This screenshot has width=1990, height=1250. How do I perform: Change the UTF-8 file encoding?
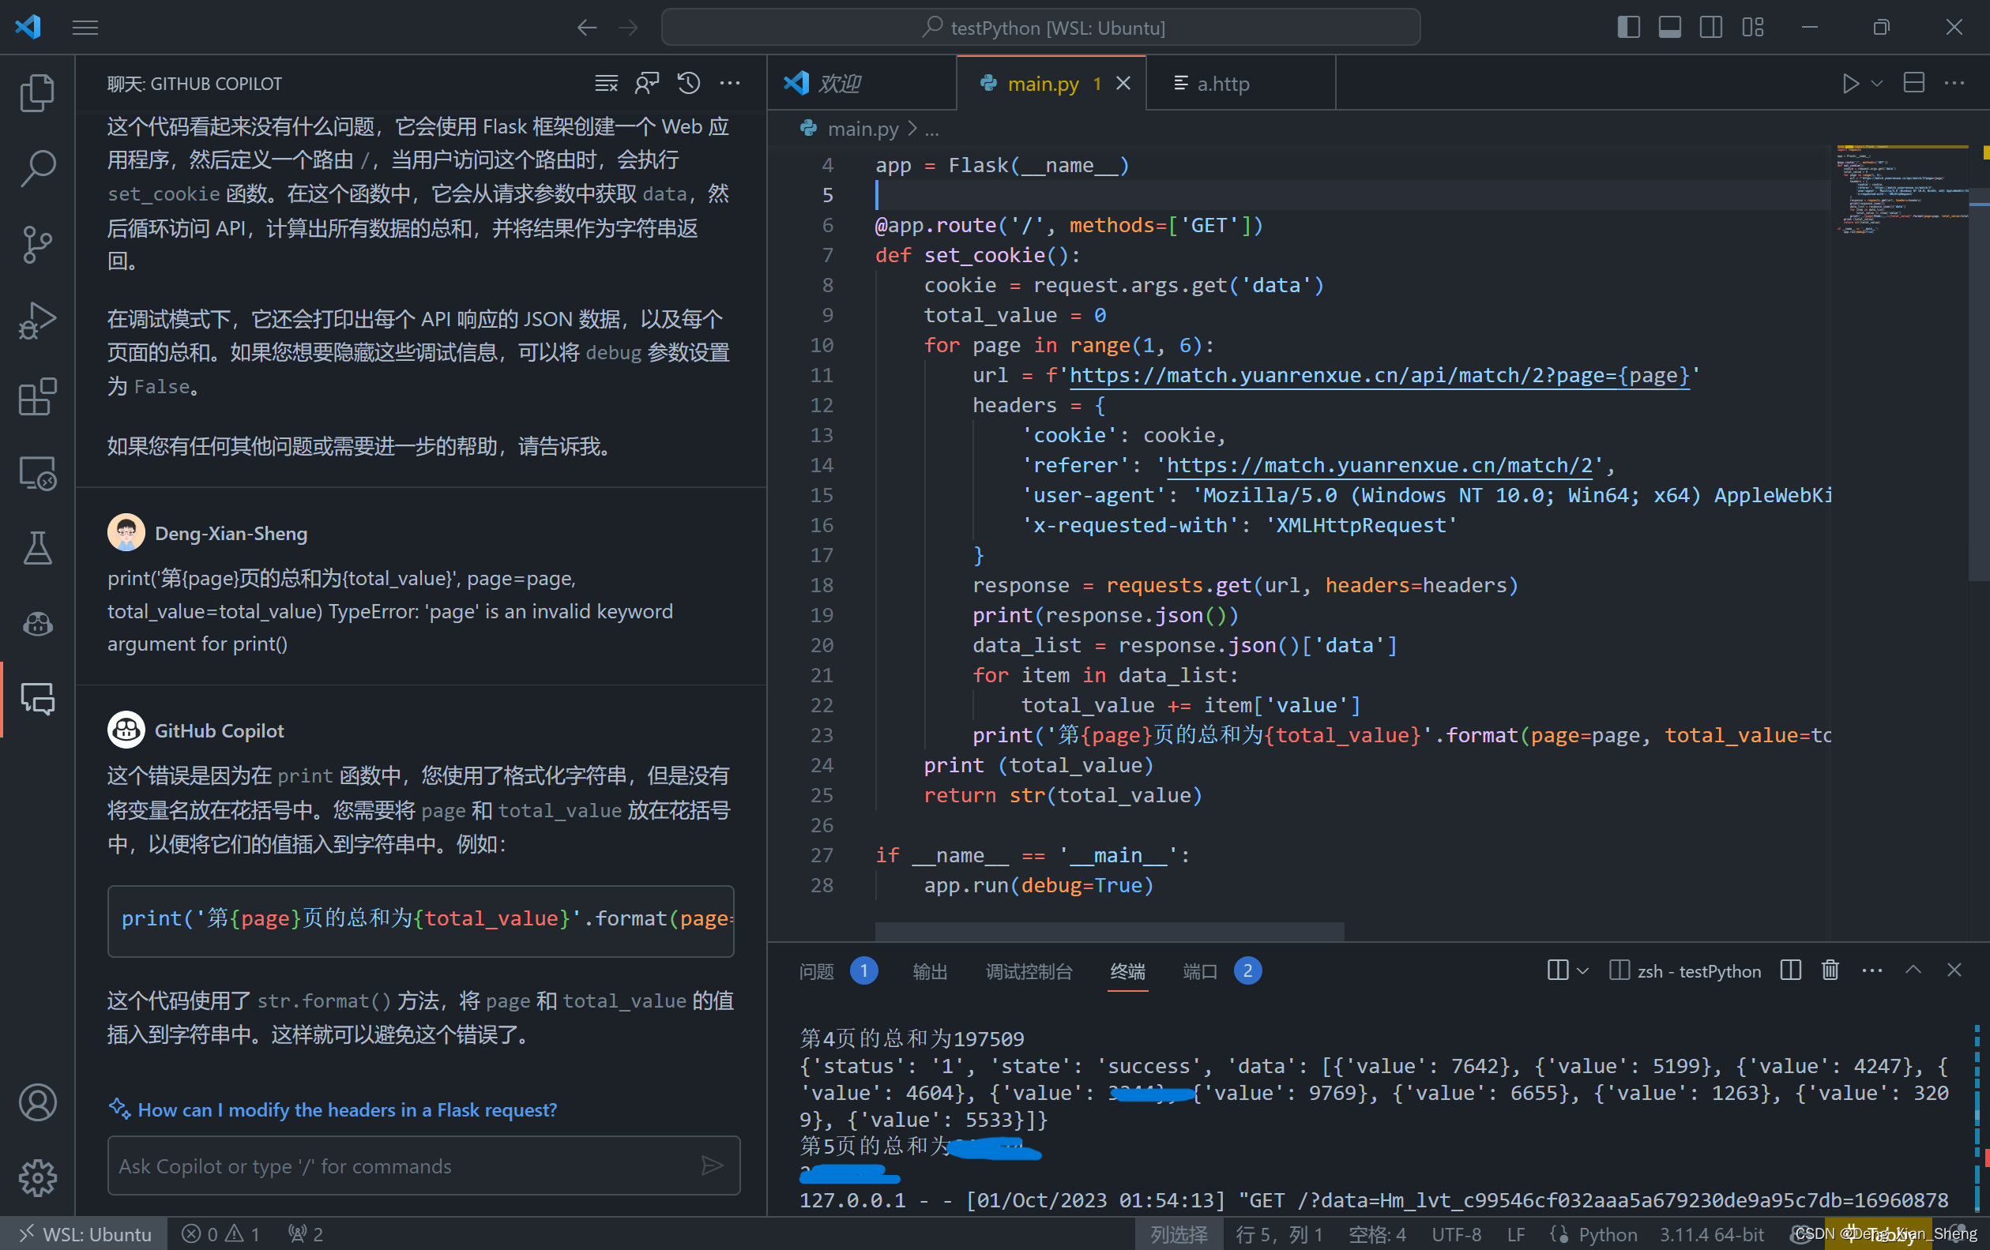coord(1456,1234)
